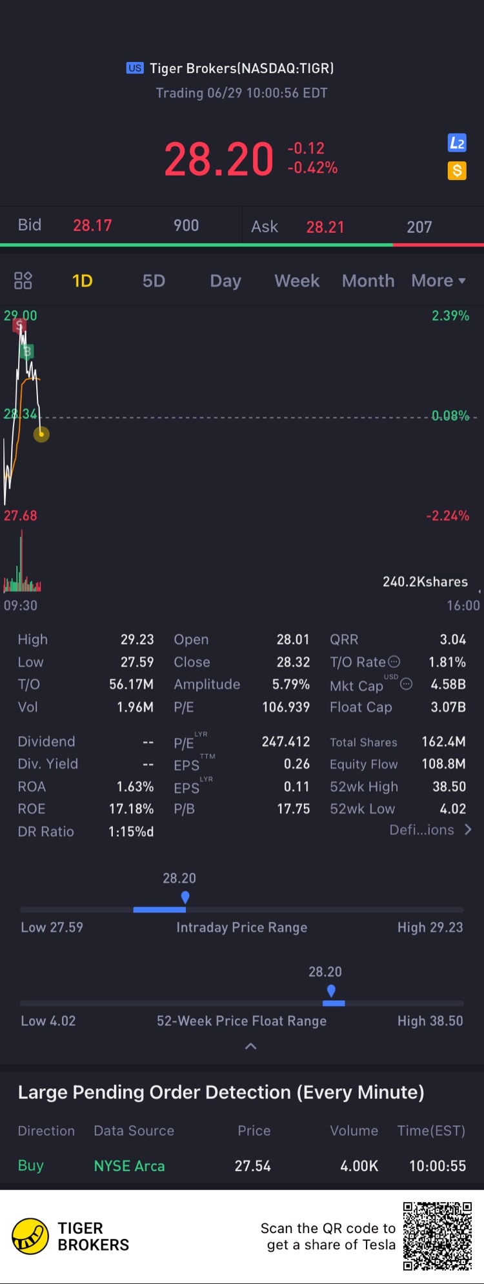The width and height of the screenshot is (484, 1284).
Task: Tap the 52-Week Price Float Range marker
Action: click(331, 991)
